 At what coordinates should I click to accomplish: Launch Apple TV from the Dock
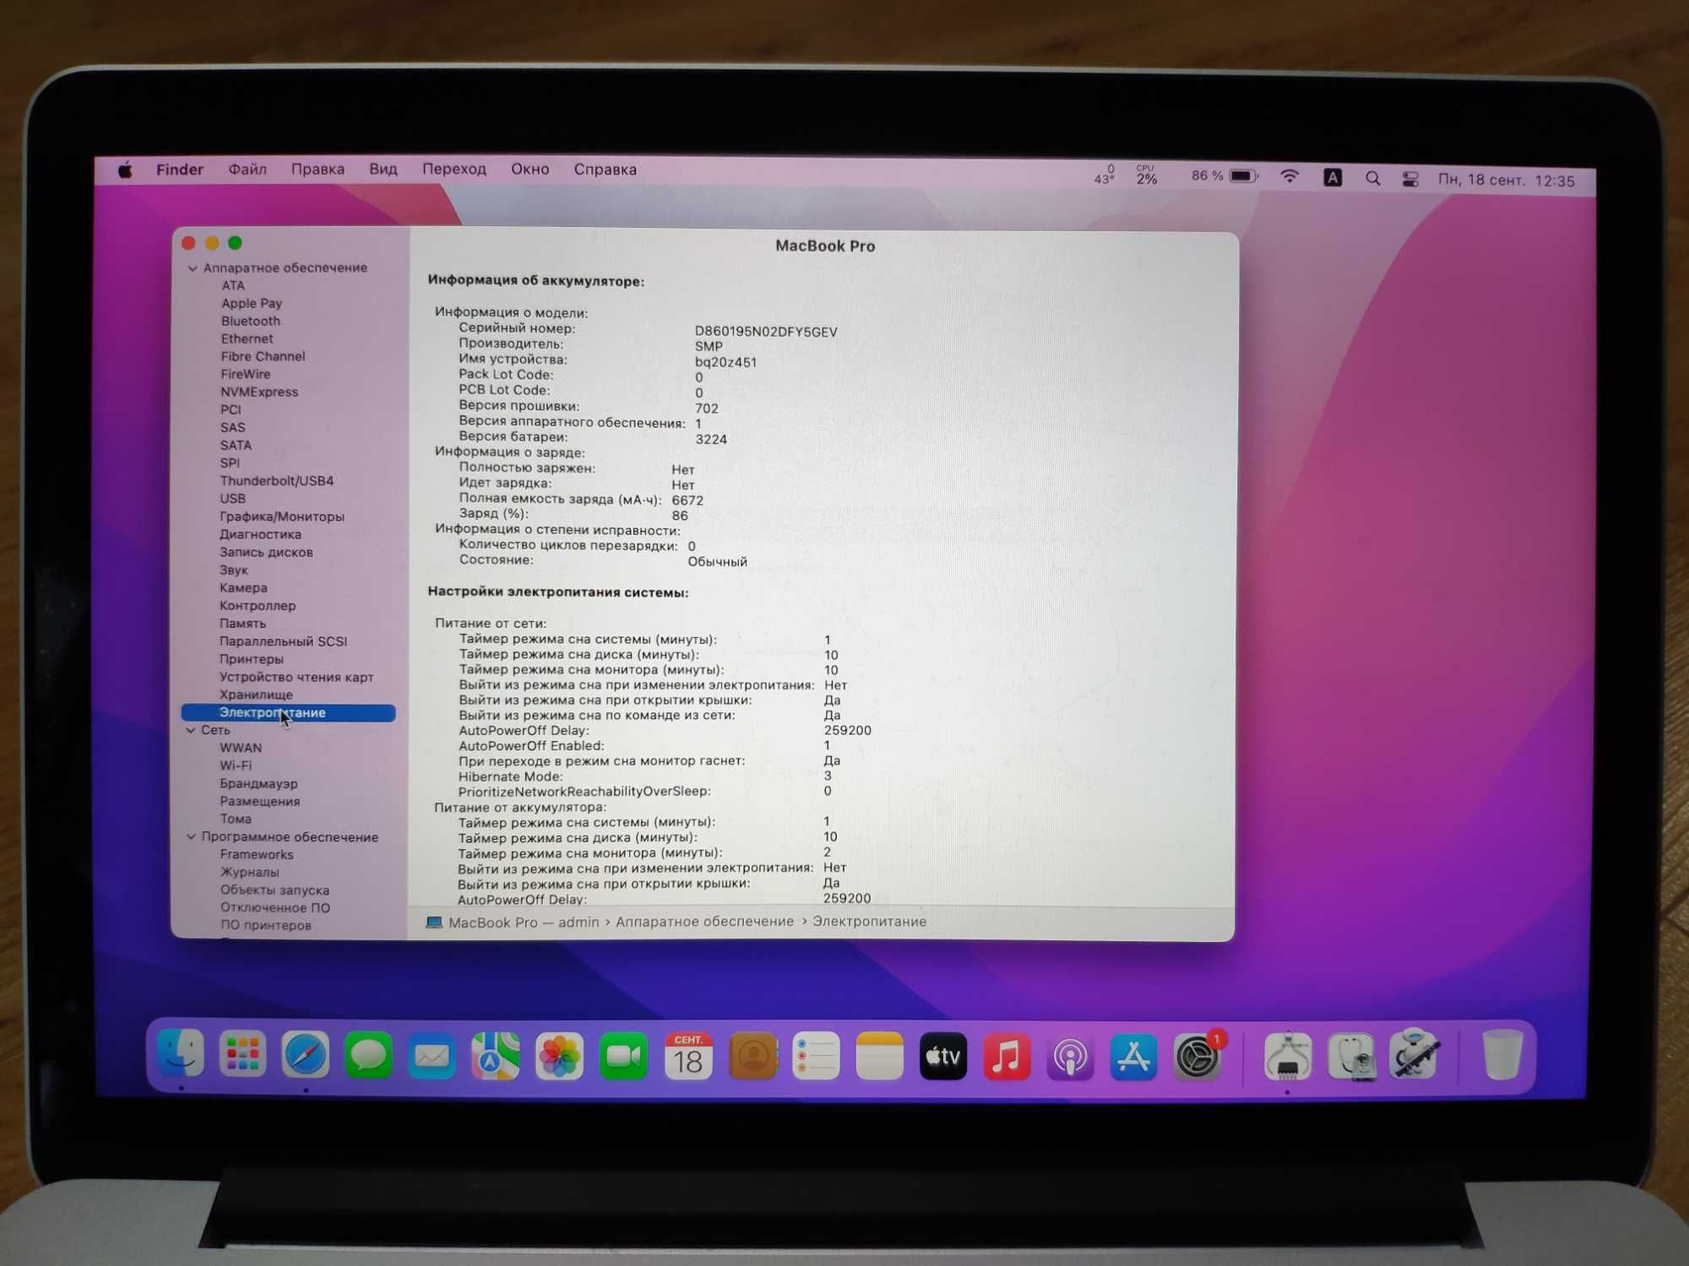942,1056
